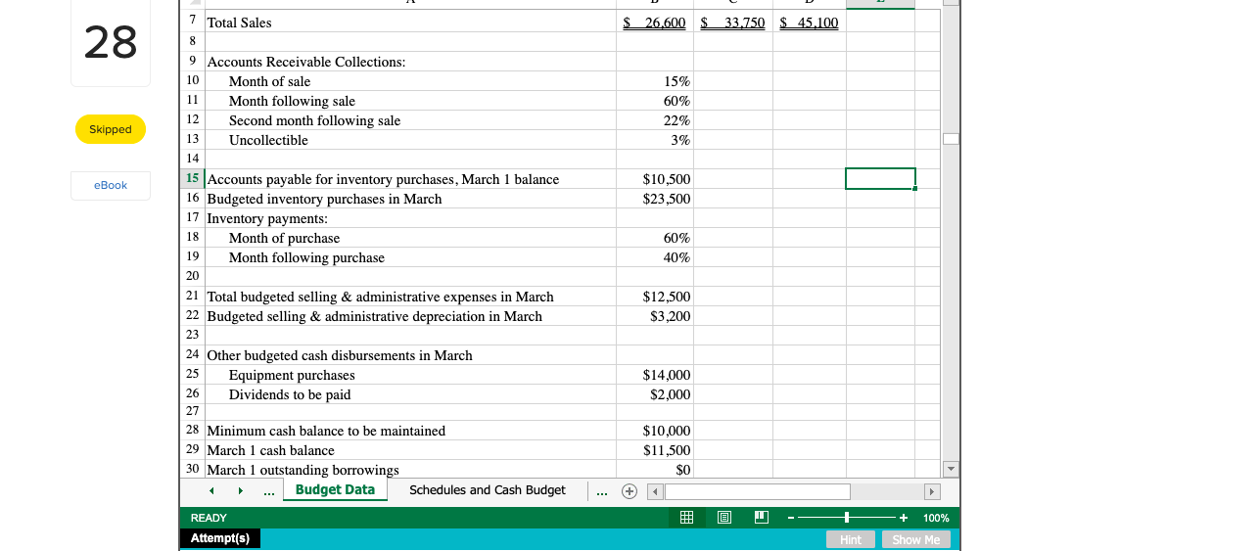Select the $3,200 depreciation cell
Screen dimensions: 1259x551
click(x=656, y=316)
